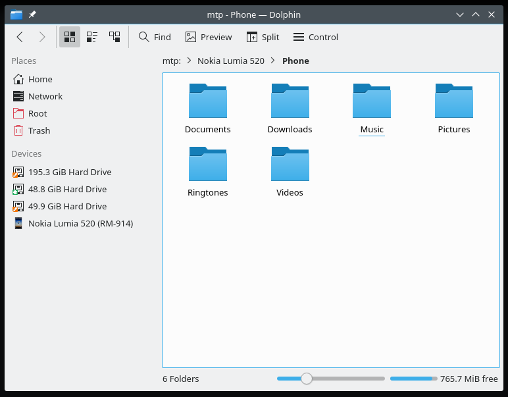This screenshot has width=508, height=397.
Task: Click Nokia Lumia 520 breadcrumb segment
Action: 231,61
